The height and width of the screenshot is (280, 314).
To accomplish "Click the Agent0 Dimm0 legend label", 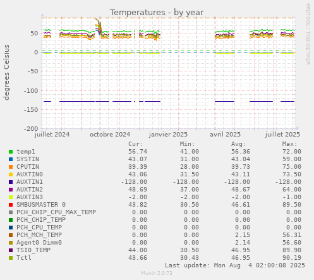I will tap(39, 243).
